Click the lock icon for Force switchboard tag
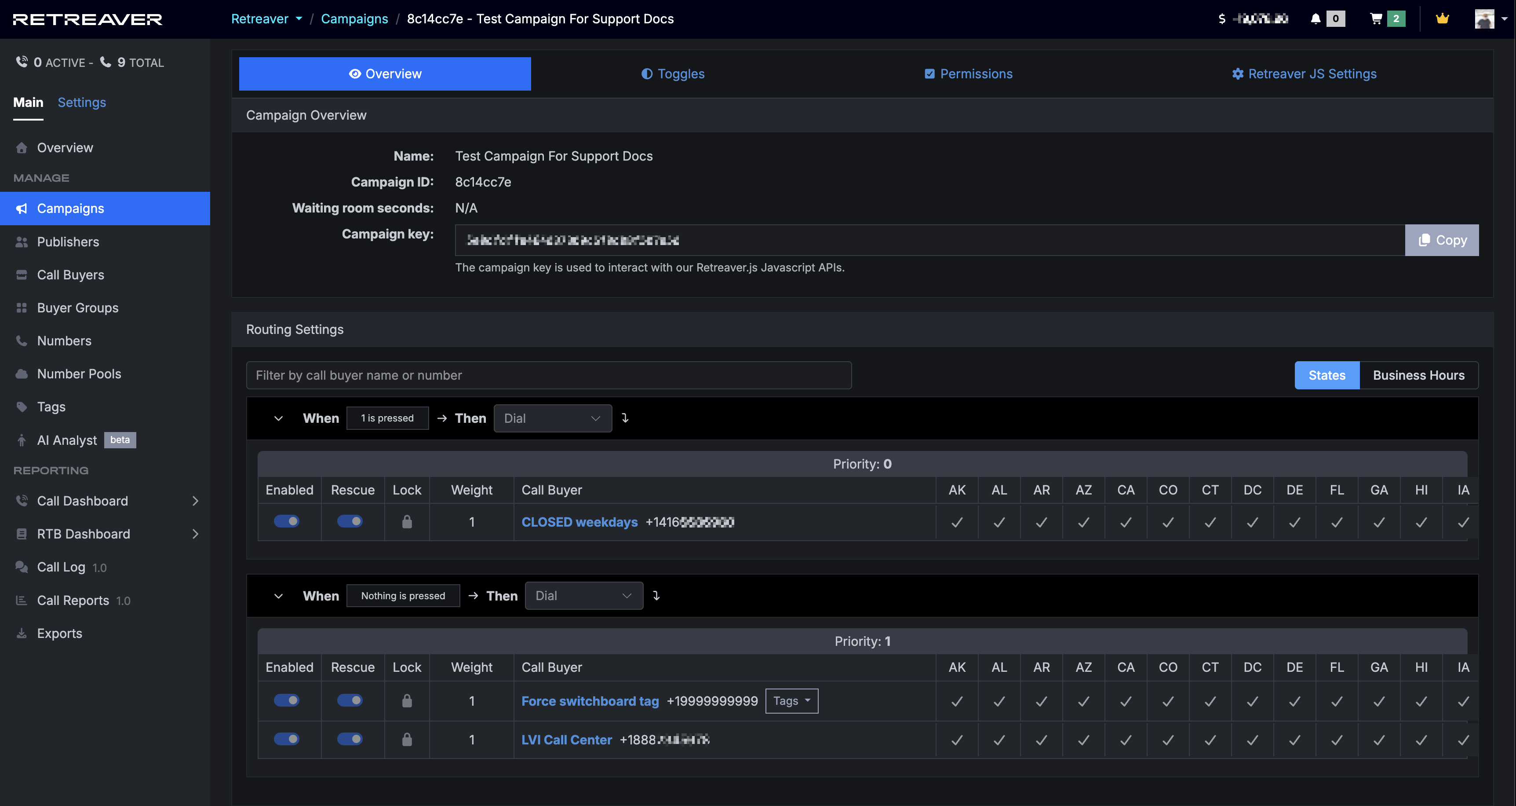 (x=407, y=700)
